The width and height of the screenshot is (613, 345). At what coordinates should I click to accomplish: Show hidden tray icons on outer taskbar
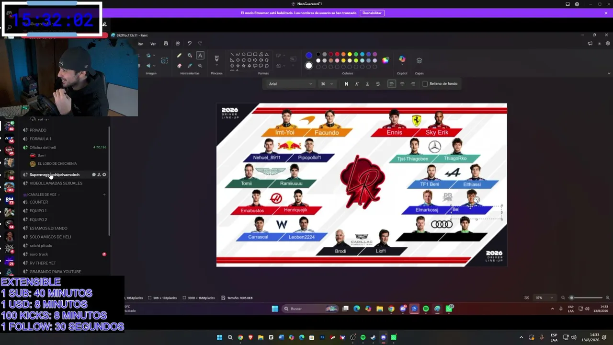point(521,337)
